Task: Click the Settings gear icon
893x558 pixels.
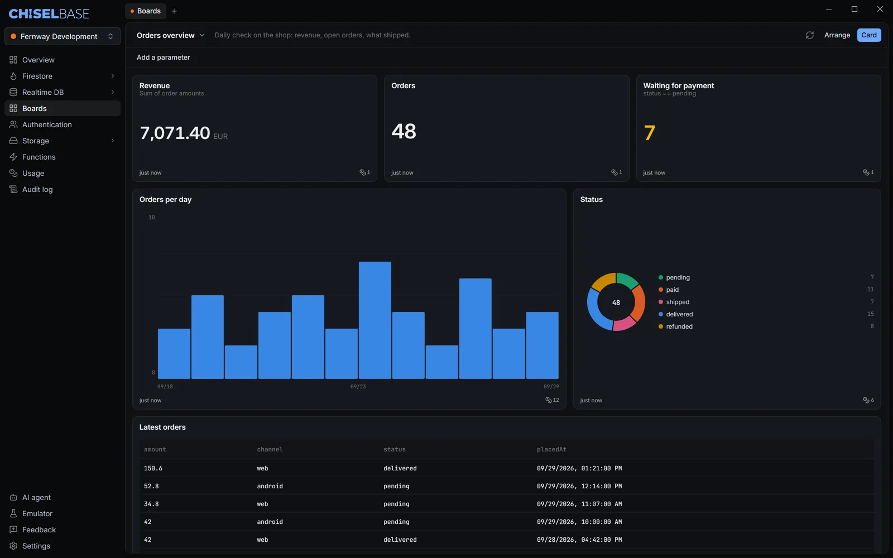Action: [x=13, y=546]
